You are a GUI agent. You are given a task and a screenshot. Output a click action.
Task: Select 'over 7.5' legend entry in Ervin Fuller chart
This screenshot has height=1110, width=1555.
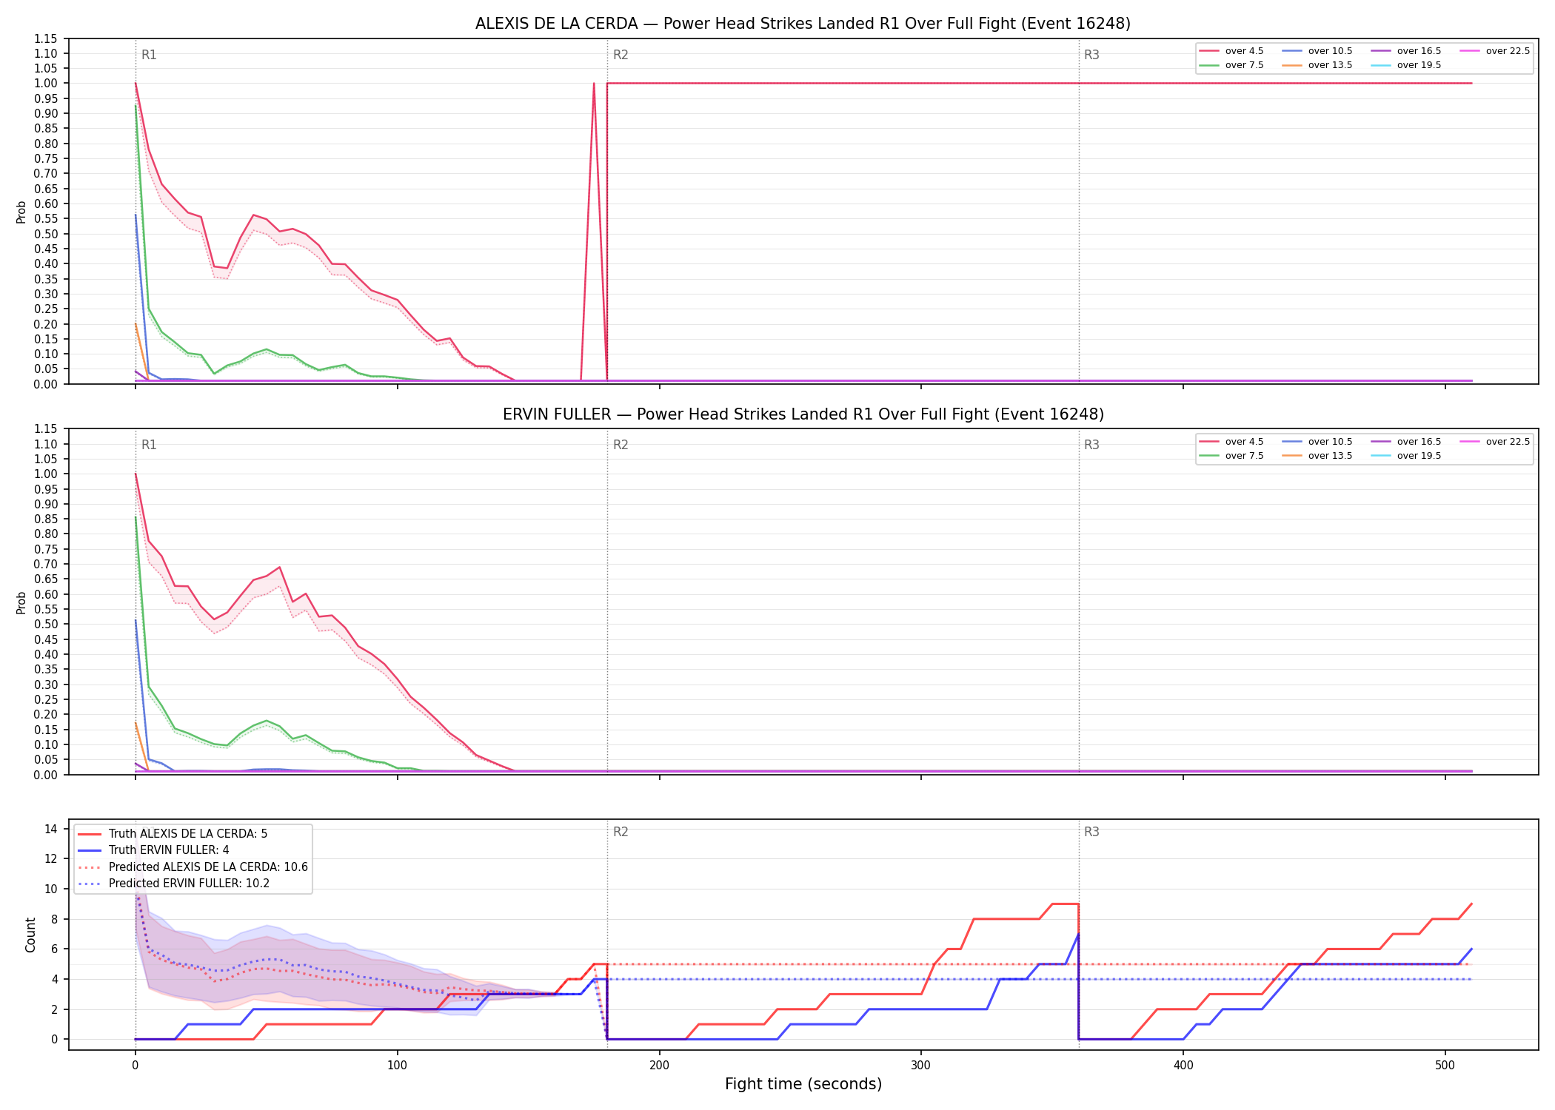pos(1231,456)
